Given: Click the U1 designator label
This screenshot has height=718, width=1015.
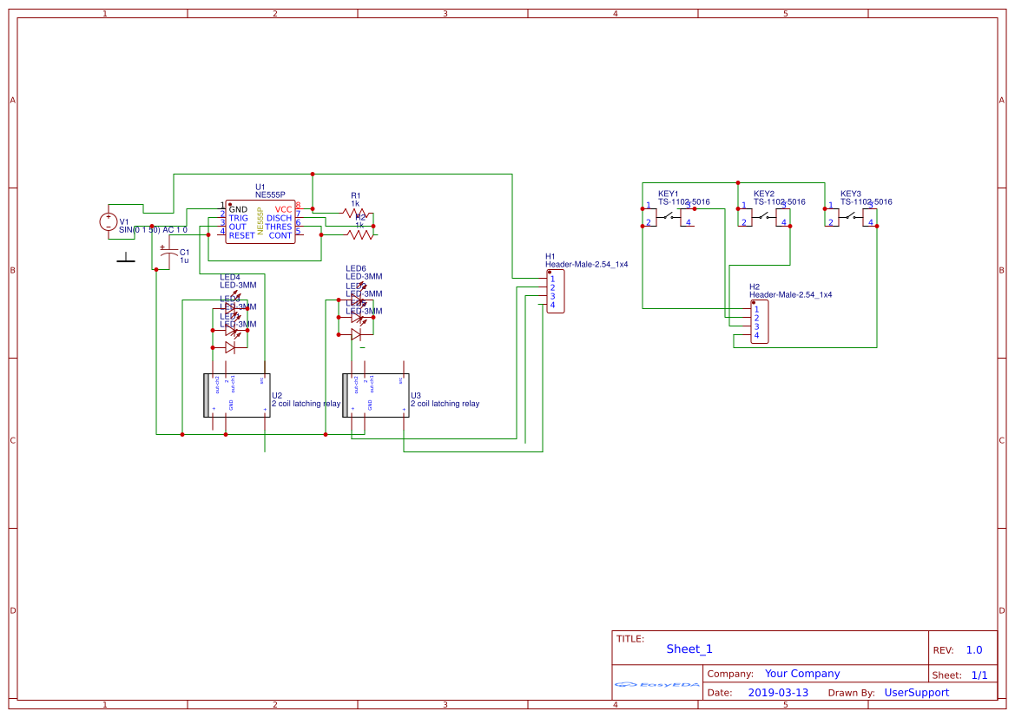Looking at the screenshot, I should coord(260,188).
